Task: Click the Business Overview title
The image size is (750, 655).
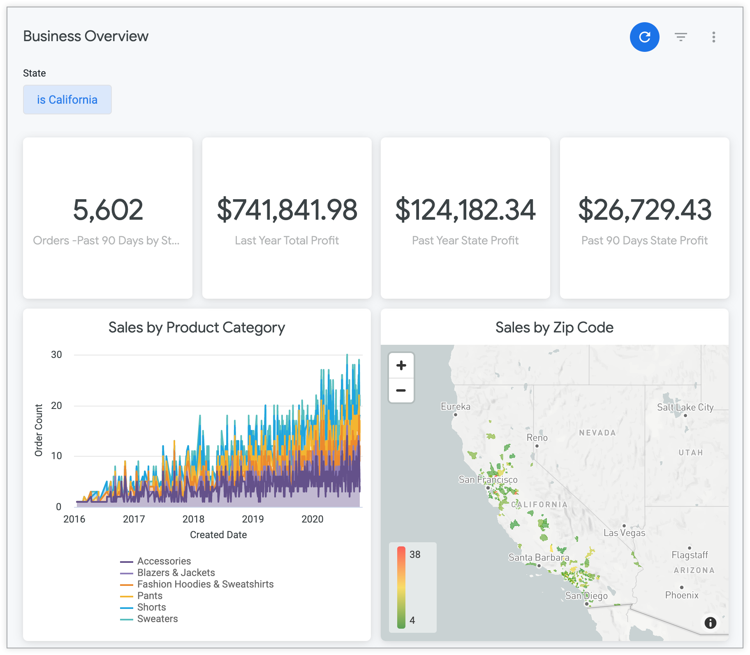Action: click(x=86, y=36)
